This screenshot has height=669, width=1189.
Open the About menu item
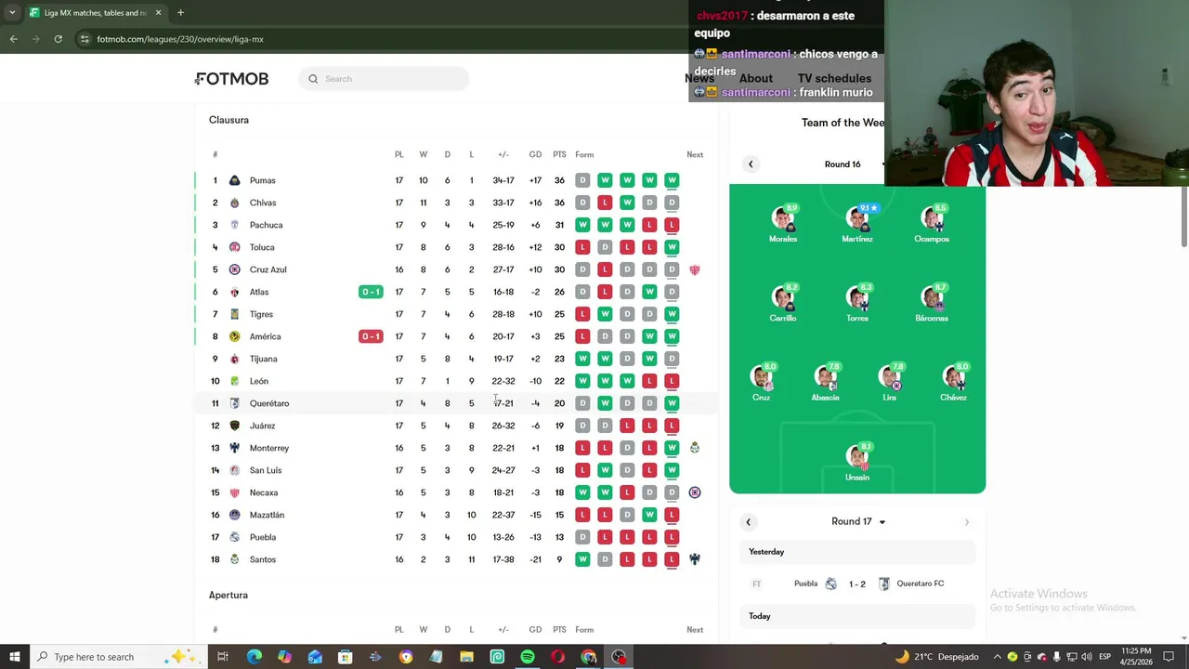tap(756, 78)
